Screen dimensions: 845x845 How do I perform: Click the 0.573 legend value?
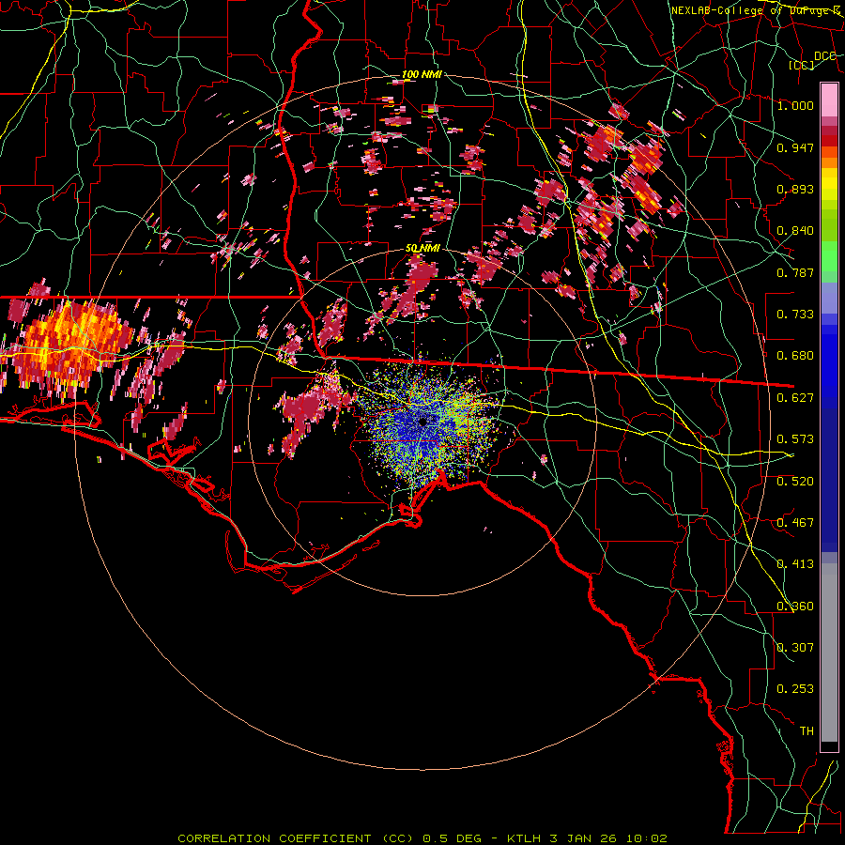(x=795, y=439)
